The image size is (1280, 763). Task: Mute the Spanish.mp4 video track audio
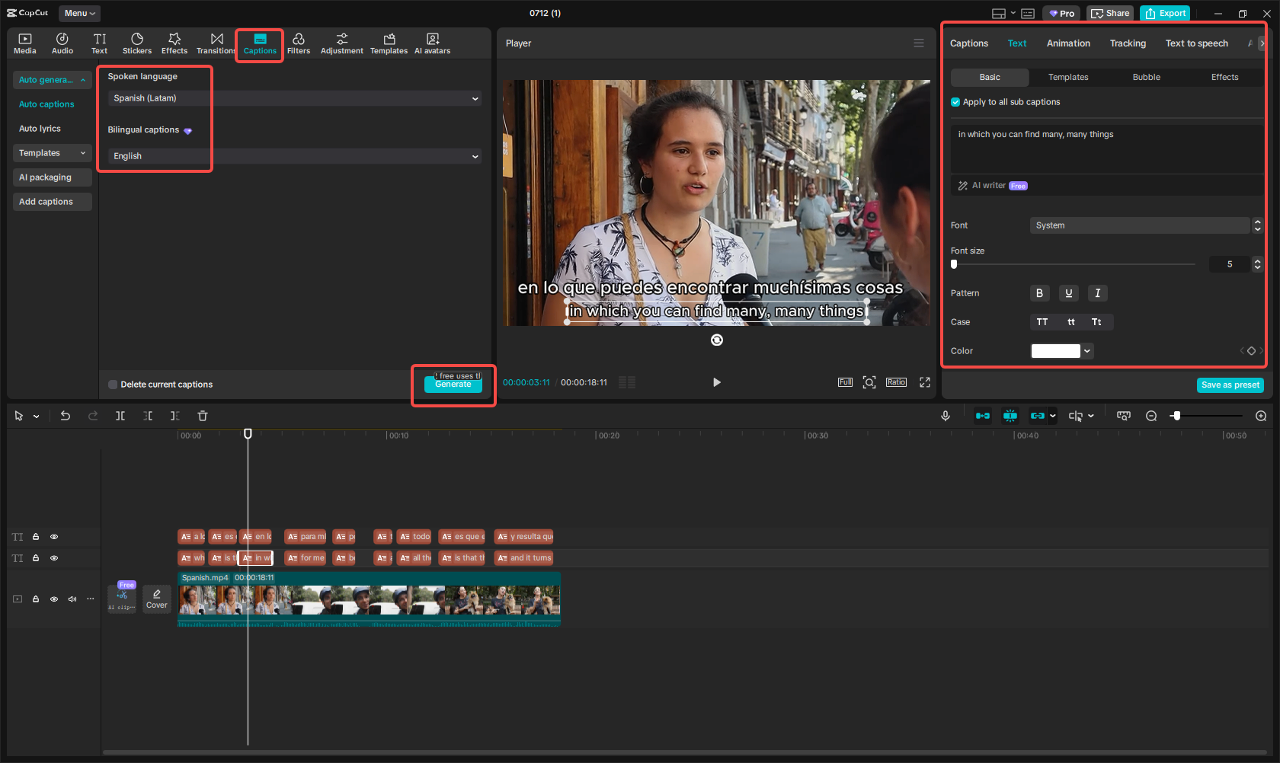pos(72,599)
